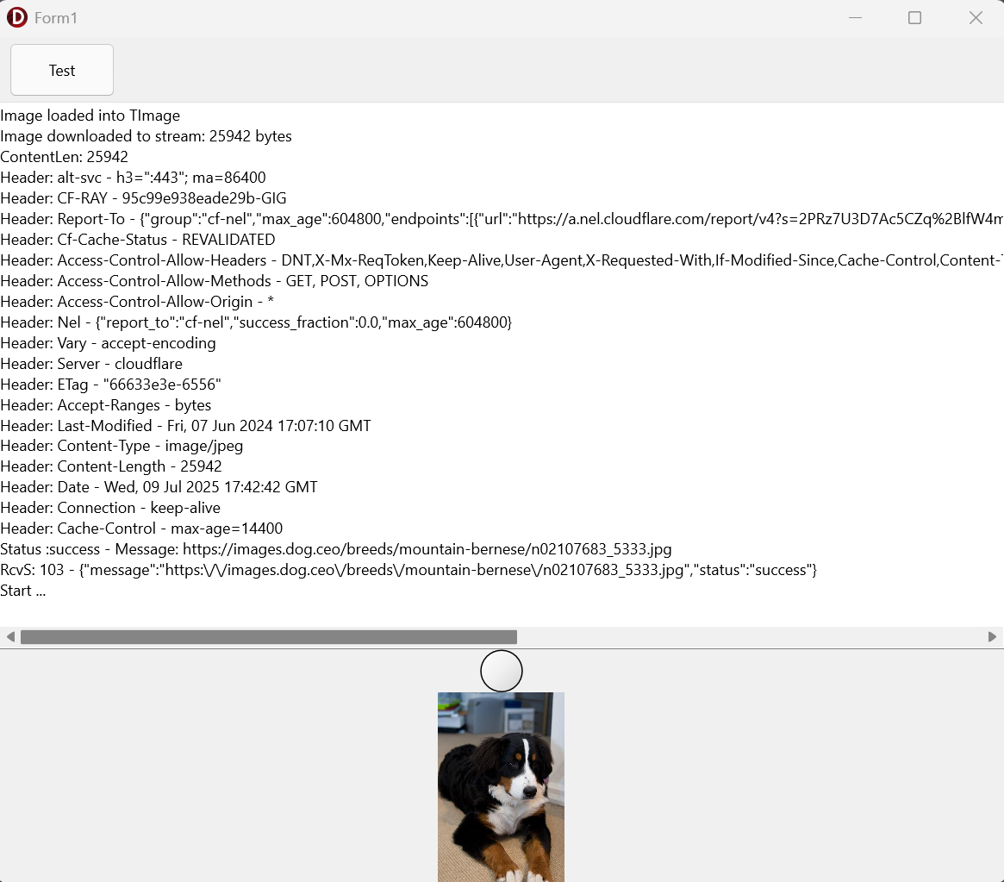Viewport: 1004px width, 882px height.
Task: Click the horizontal scrollbar thumb
Action: click(269, 636)
